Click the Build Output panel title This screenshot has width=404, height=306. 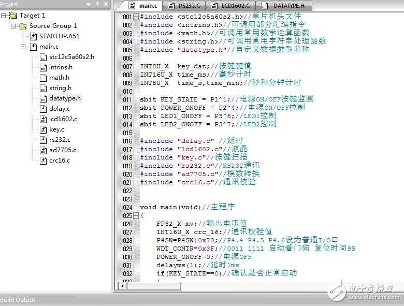pos(18,300)
